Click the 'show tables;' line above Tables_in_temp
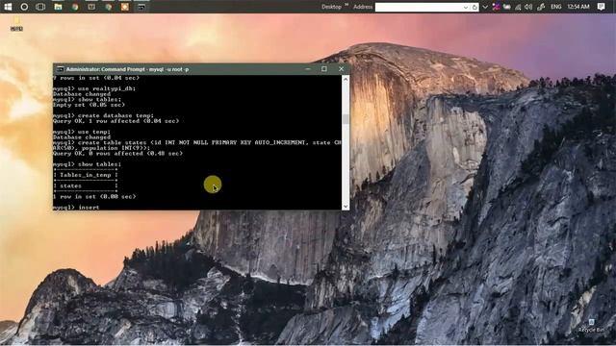Image resolution: width=616 pixels, height=346 pixels. pos(88,164)
